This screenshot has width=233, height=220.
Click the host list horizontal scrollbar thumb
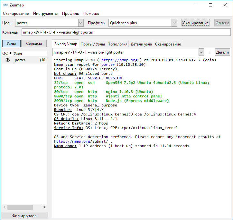[20, 207]
